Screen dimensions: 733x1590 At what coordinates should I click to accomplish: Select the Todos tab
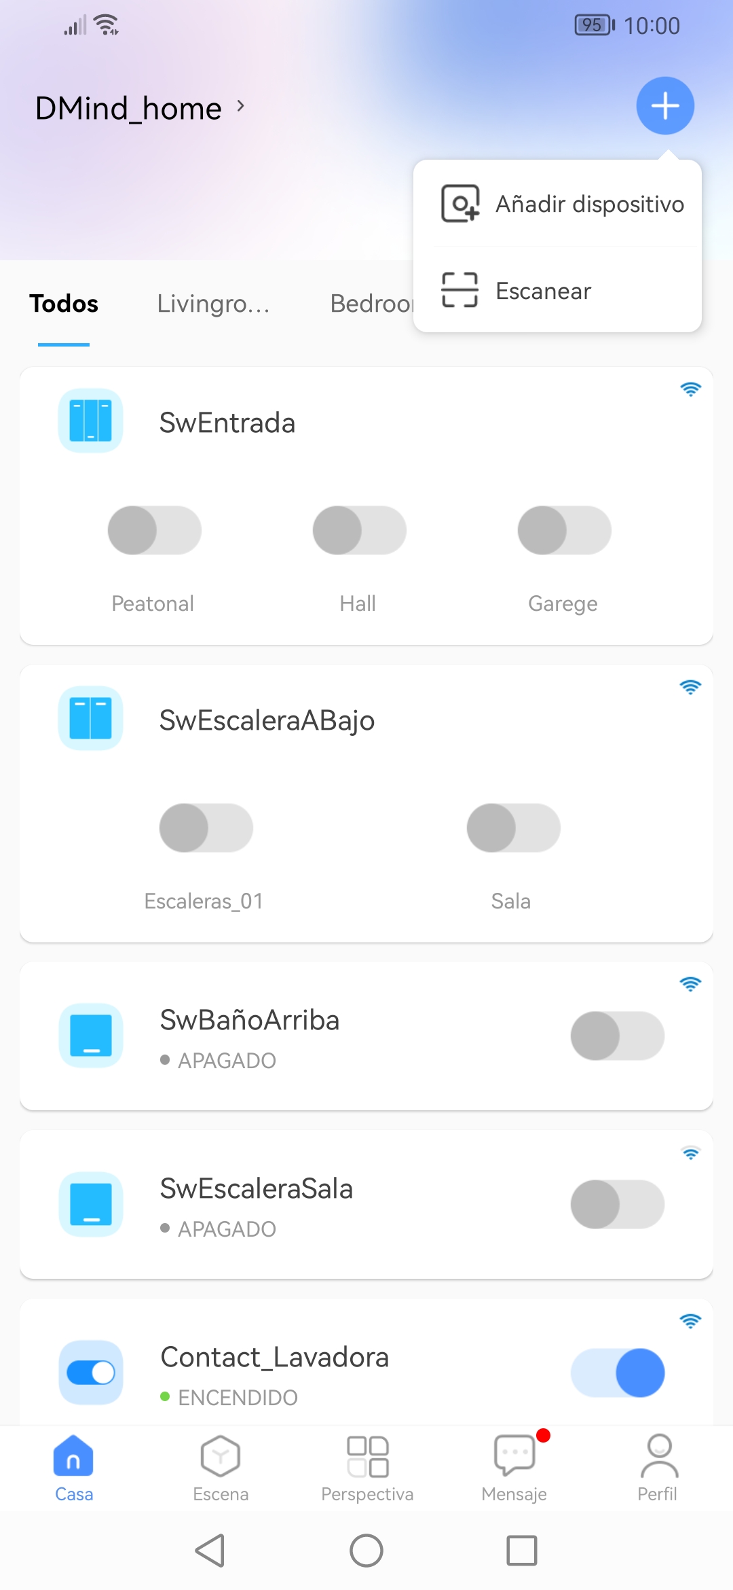click(64, 304)
